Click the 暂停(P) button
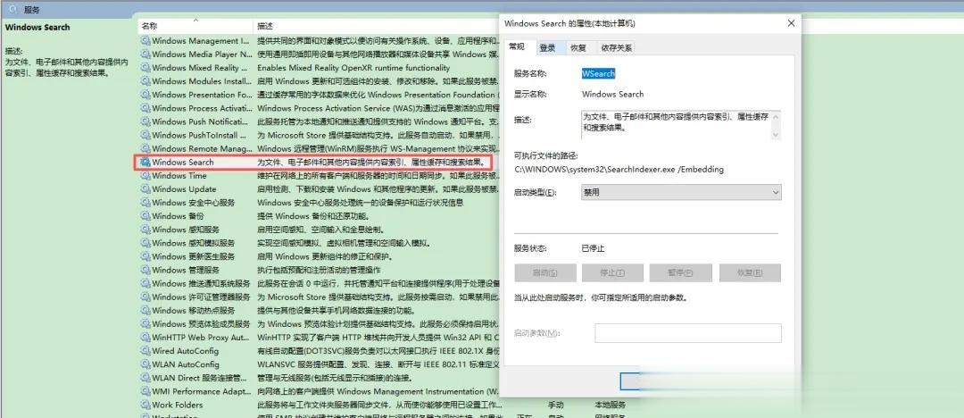964x418 pixels. click(x=681, y=273)
